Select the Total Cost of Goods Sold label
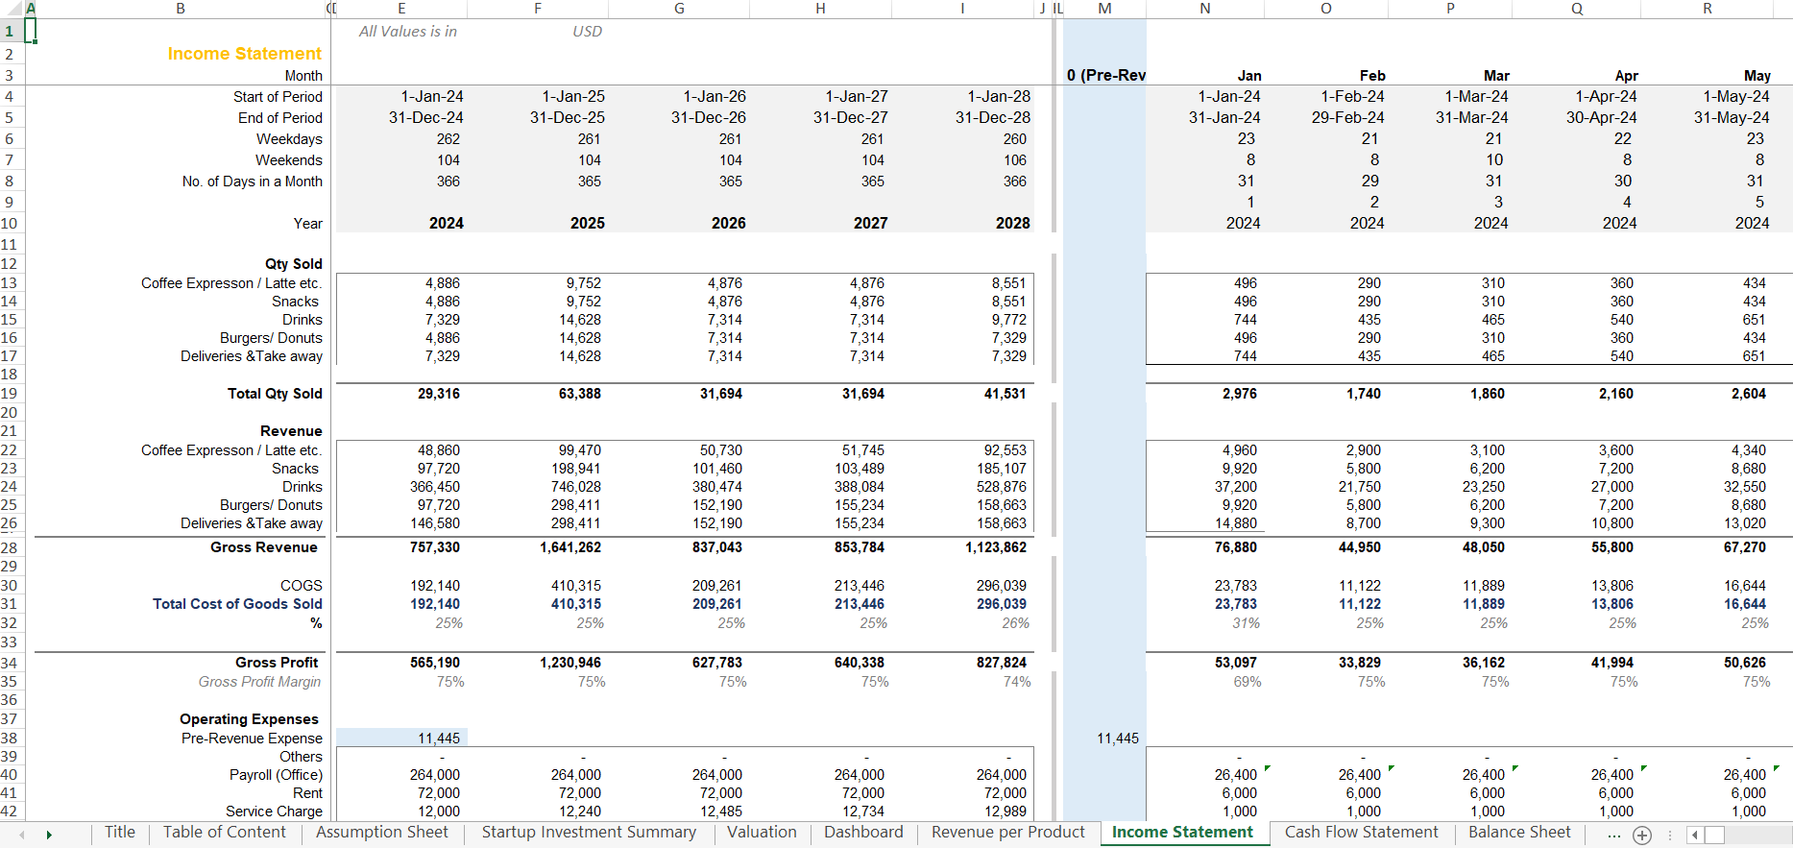 tap(237, 604)
